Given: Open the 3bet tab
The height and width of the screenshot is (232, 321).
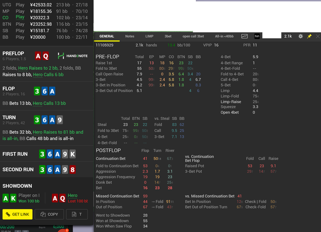Looking at the screenshot, I should 168,36.
